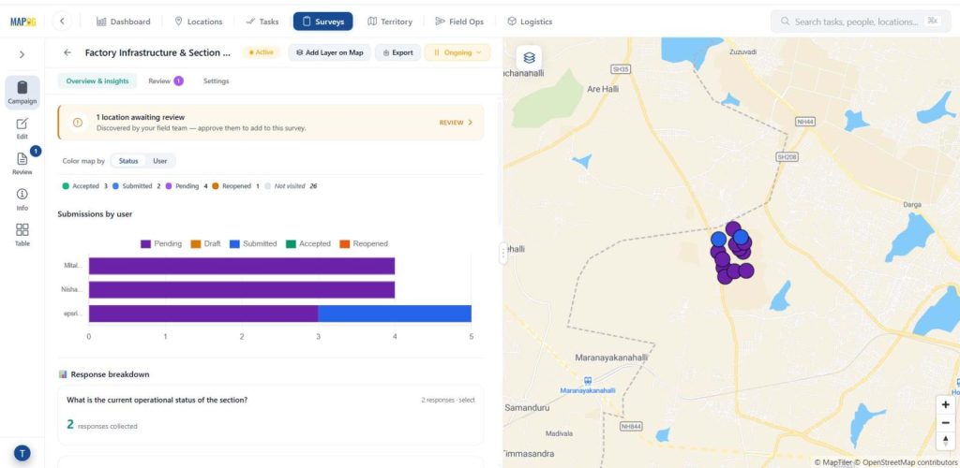The height and width of the screenshot is (468, 960).
Task: Switch to the Overview & insights tab
Action: point(97,80)
